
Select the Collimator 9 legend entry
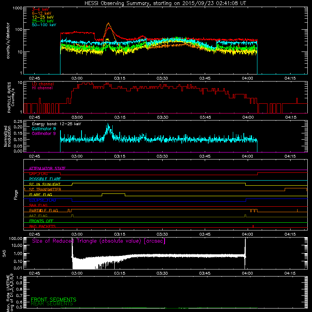coord(44,133)
